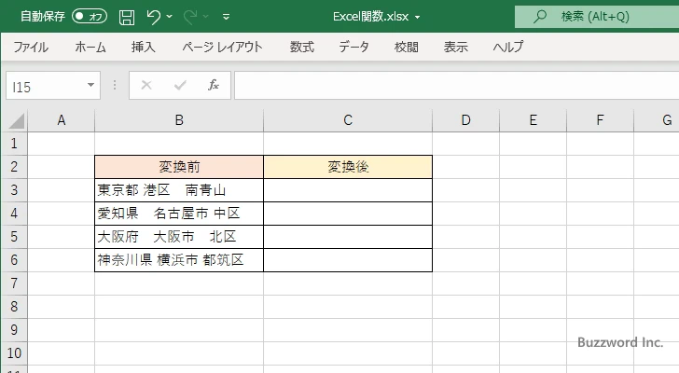Toggle the AutoSave switch
Viewport: 679px width, 373px height.
pos(90,17)
